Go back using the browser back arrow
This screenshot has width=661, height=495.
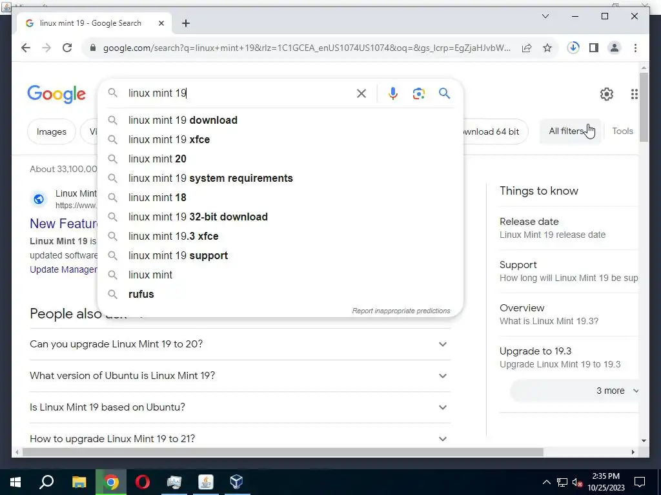(26, 48)
